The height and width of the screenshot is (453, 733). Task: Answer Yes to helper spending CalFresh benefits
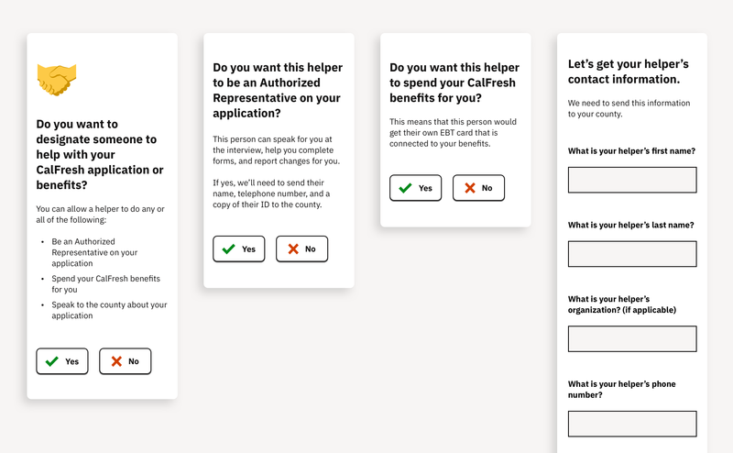pos(416,188)
